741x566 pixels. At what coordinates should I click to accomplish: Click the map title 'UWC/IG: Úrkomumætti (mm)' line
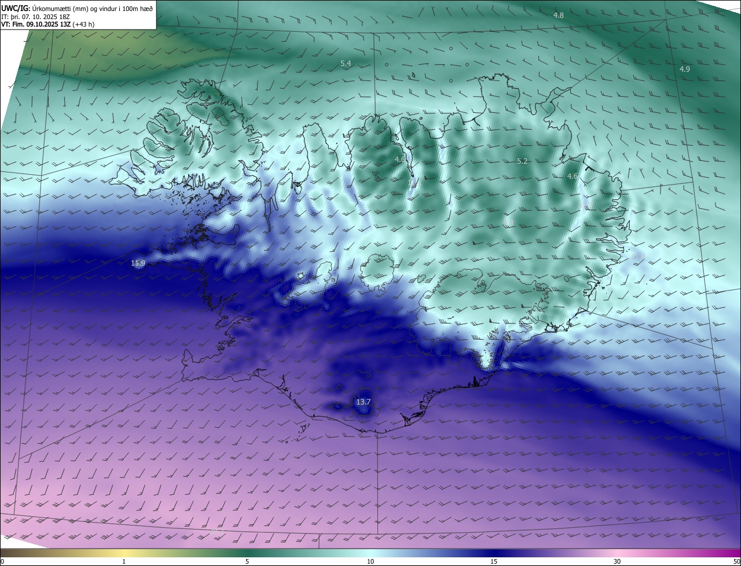click(x=77, y=9)
